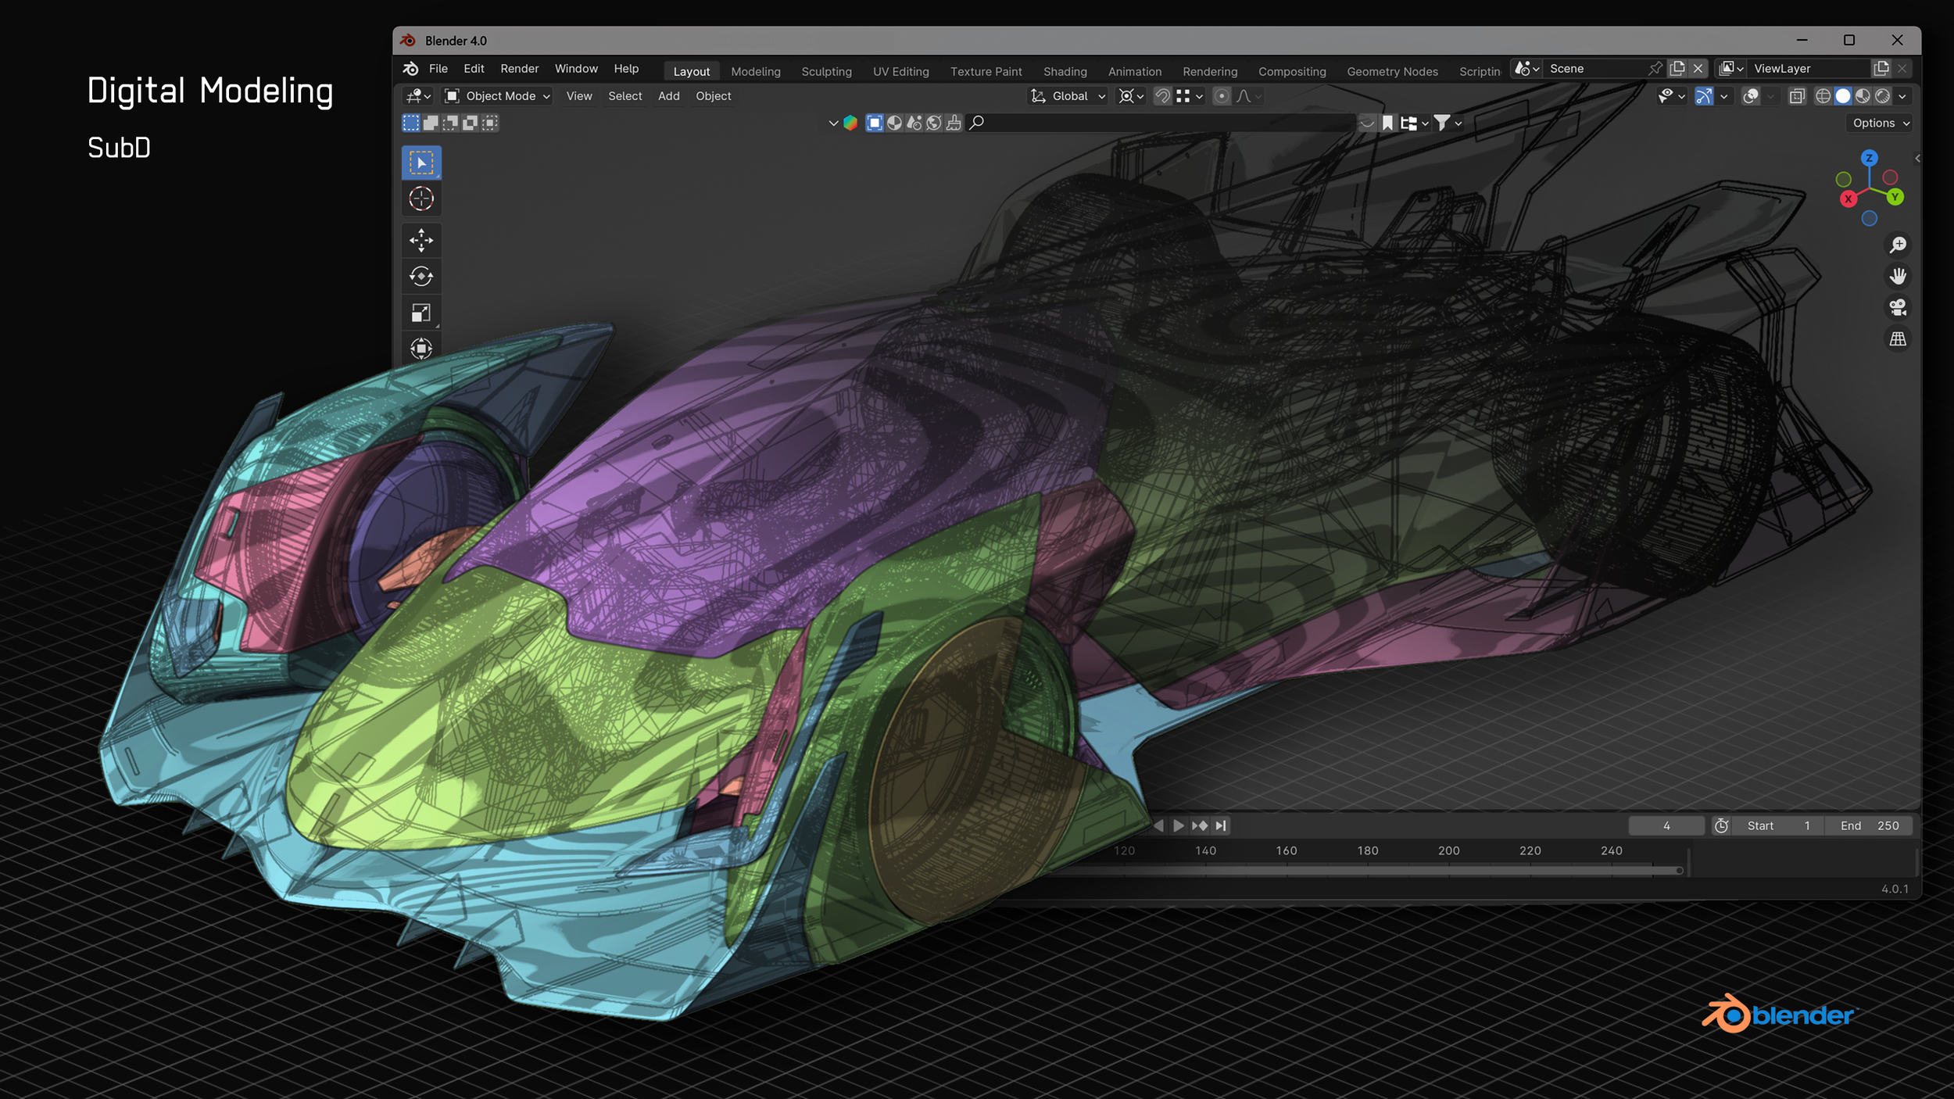Toggle snapping magnet icon
The height and width of the screenshot is (1099, 1954).
pyautogui.click(x=1162, y=96)
